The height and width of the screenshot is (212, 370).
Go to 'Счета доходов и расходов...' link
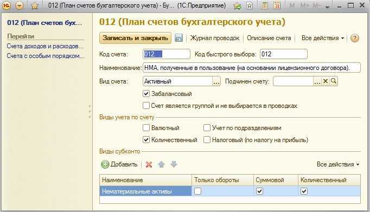coord(45,46)
